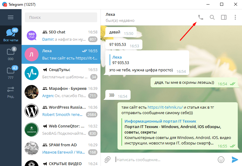Open the hamburger main menu
This screenshot has height=166, width=242.
[11, 17]
